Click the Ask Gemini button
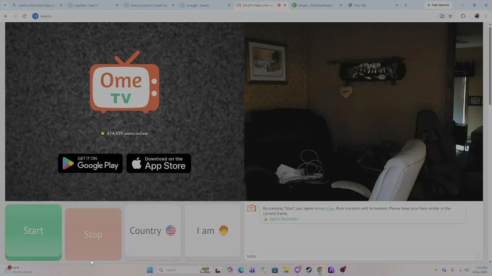Image resolution: width=492 pixels, height=276 pixels. pyautogui.click(x=438, y=5)
